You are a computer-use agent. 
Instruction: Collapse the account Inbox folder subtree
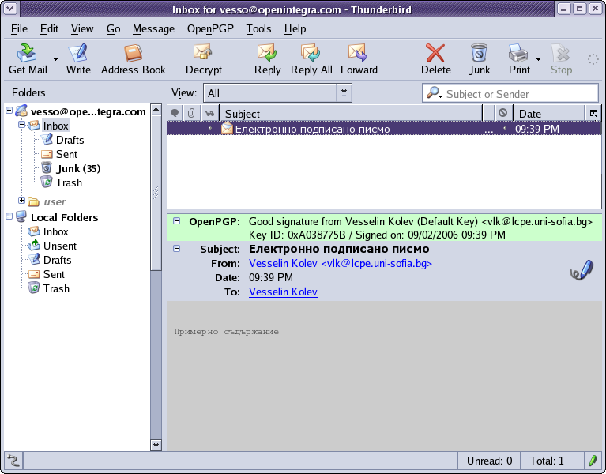[21, 124]
